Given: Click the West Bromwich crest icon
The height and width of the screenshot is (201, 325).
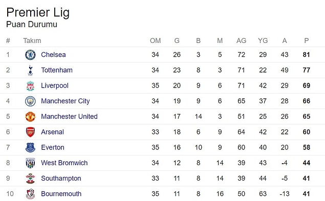Looking at the screenshot, I should 30,163.
